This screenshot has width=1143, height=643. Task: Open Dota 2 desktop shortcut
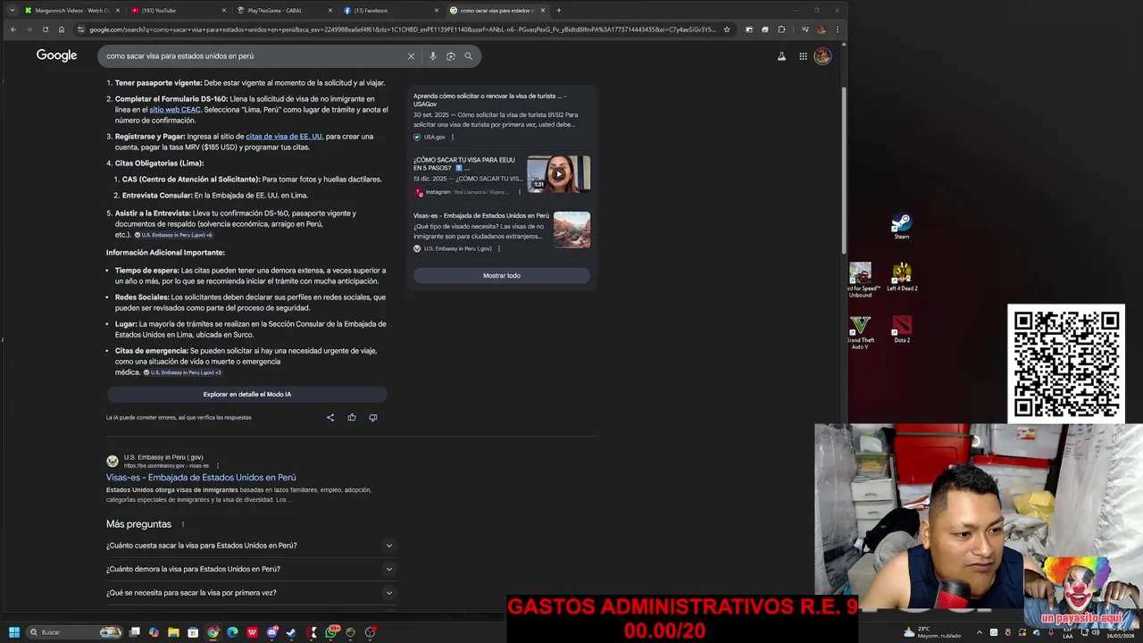tap(902, 329)
